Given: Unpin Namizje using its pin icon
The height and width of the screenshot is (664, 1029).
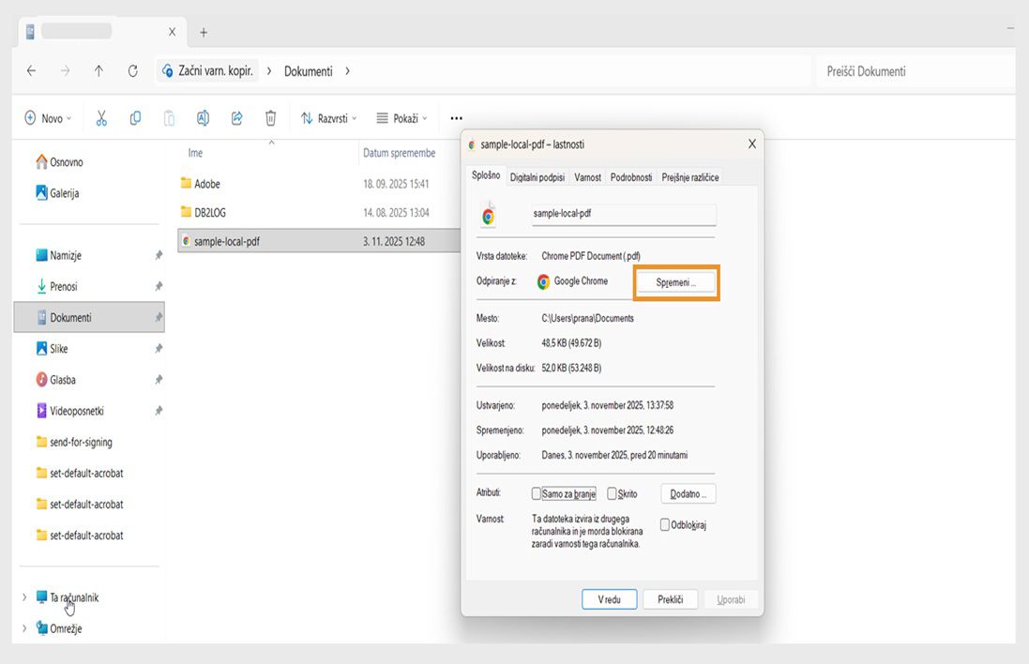Looking at the screenshot, I should point(159,255).
